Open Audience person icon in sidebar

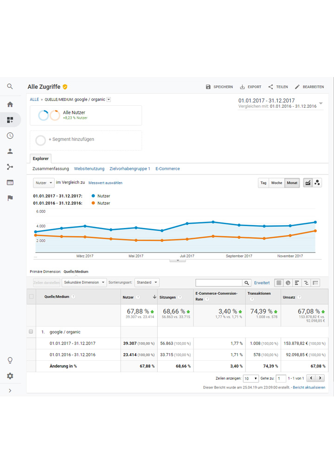[x=10, y=151]
